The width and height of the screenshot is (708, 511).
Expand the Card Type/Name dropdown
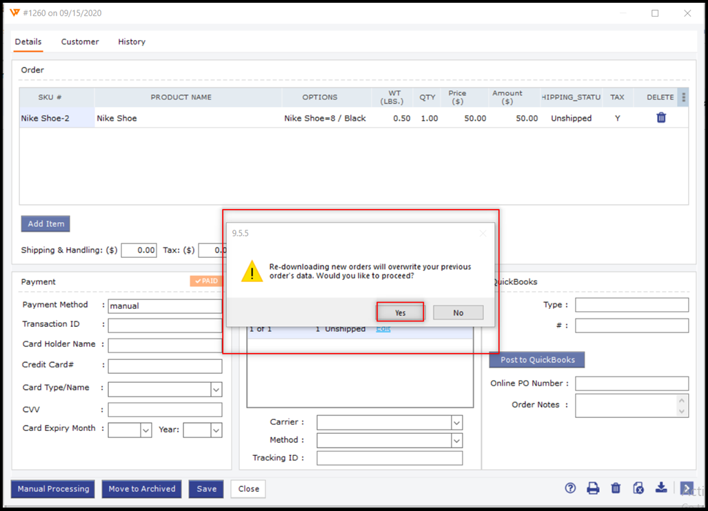216,390
